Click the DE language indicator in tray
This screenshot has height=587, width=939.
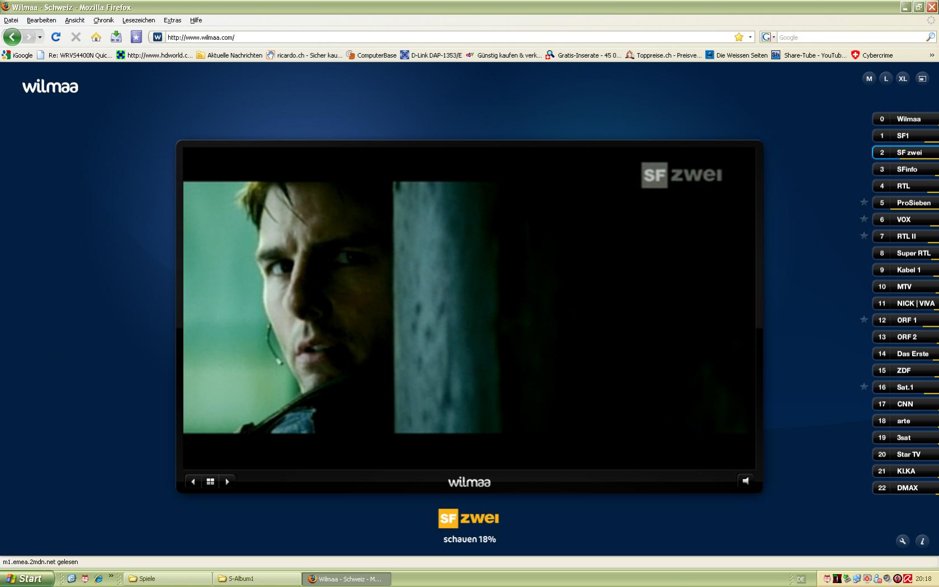[801, 579]
